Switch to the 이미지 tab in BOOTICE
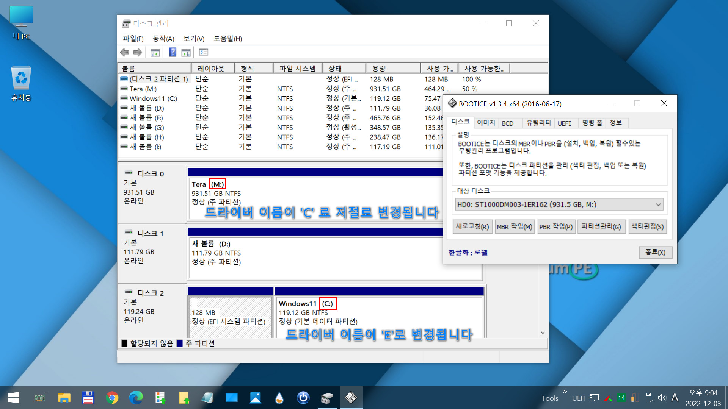The height and width of the screenshot is (409, 728). pyautogui.click(x=486, y=123)
